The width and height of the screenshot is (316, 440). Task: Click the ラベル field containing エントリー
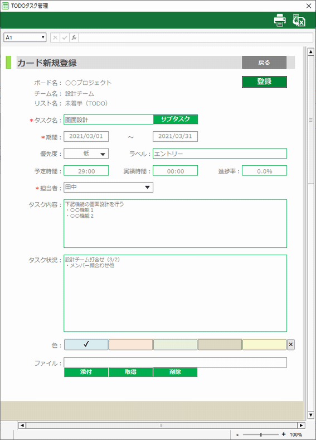[220, 154]
